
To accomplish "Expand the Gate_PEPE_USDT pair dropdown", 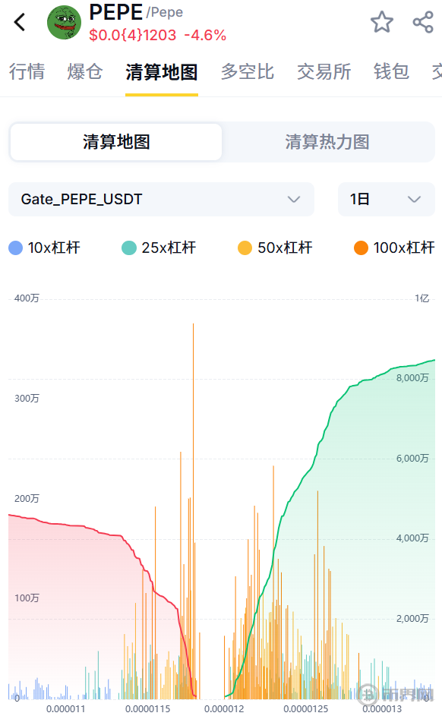I will tap(161, 199).
